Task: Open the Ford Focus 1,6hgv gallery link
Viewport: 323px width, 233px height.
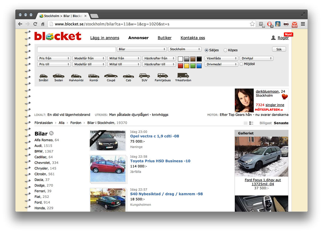Action: [x=263, y=182]
